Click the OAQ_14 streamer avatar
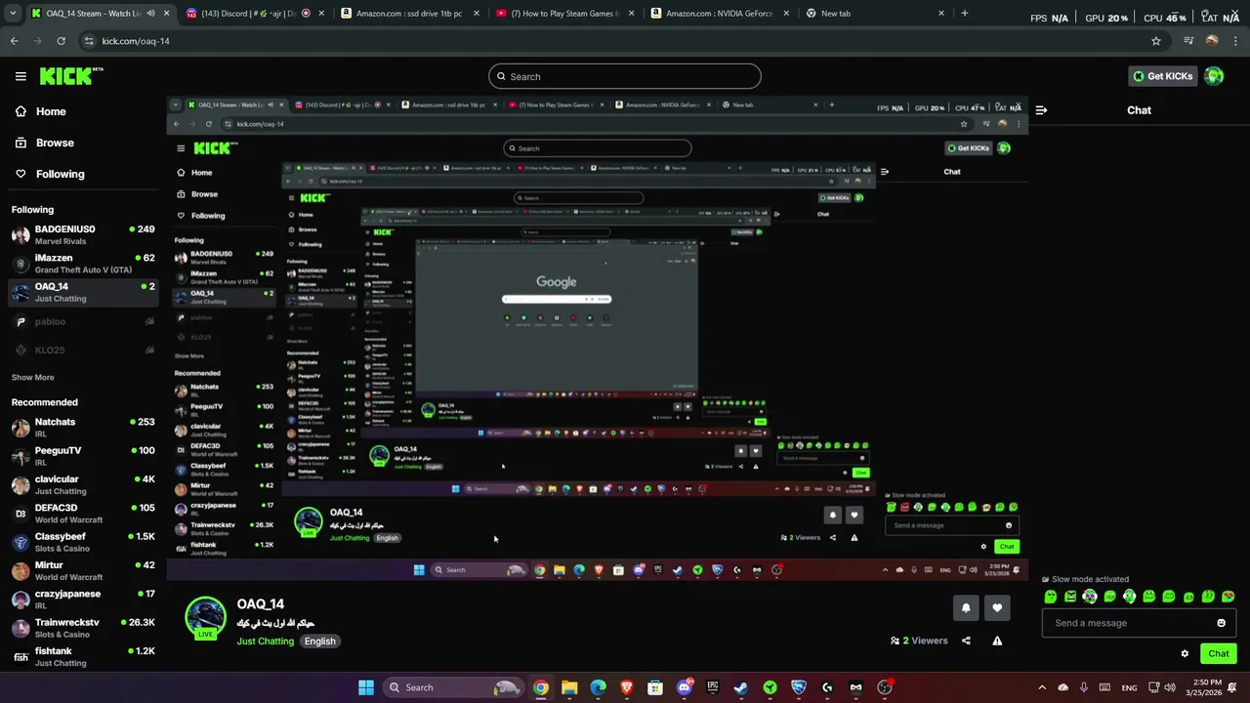Viewport: 1250px width, 703px height. [x=205, y=617]
